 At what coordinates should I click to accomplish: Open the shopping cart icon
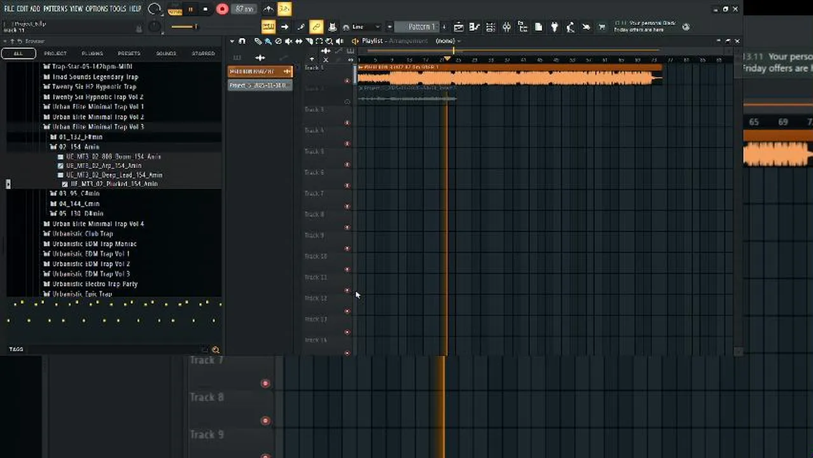coord(602,27)
